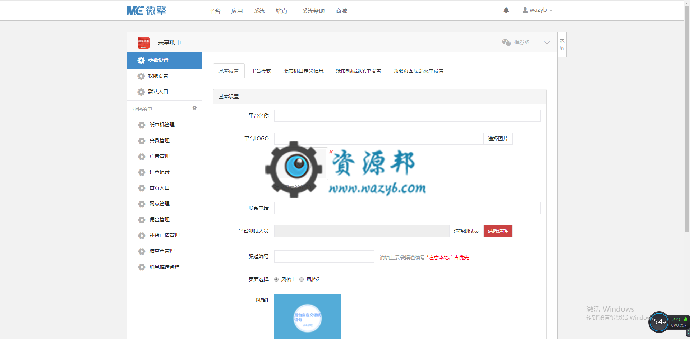This screenshot has width=690, height=339.
Task: Expand the chevron dropdown in app header
Action: (547, 42)
